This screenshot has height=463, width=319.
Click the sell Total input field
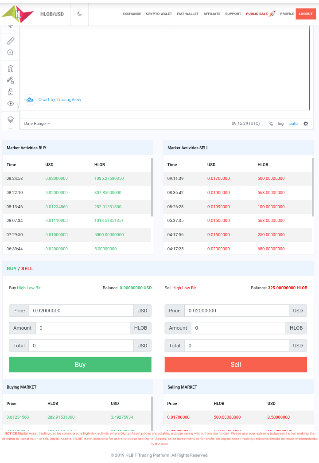pyautogui.click(x=237, y=346)
